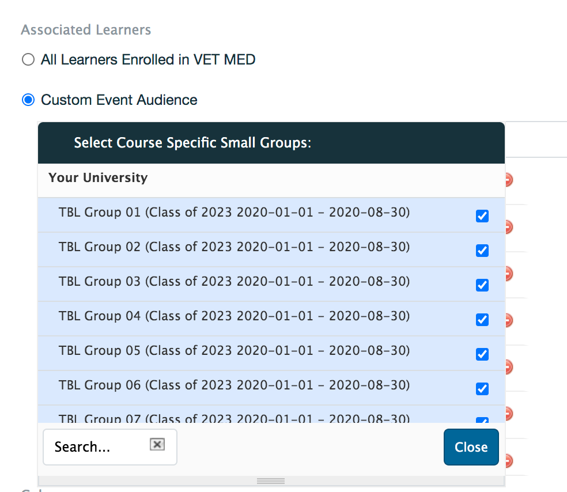
Task: Click the bottom red remove icon below the Close button
Action: [x=508, y=460]
